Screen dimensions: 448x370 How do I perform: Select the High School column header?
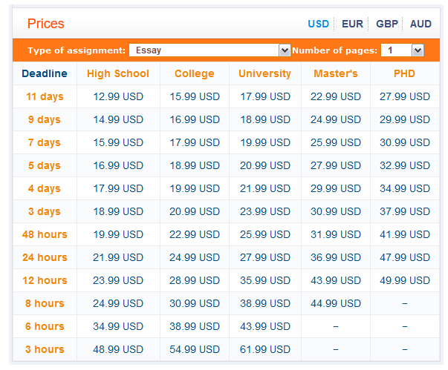[118, 73]
